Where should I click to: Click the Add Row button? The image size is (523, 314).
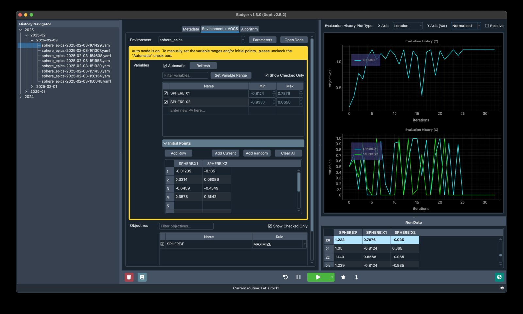click(178, 153)
